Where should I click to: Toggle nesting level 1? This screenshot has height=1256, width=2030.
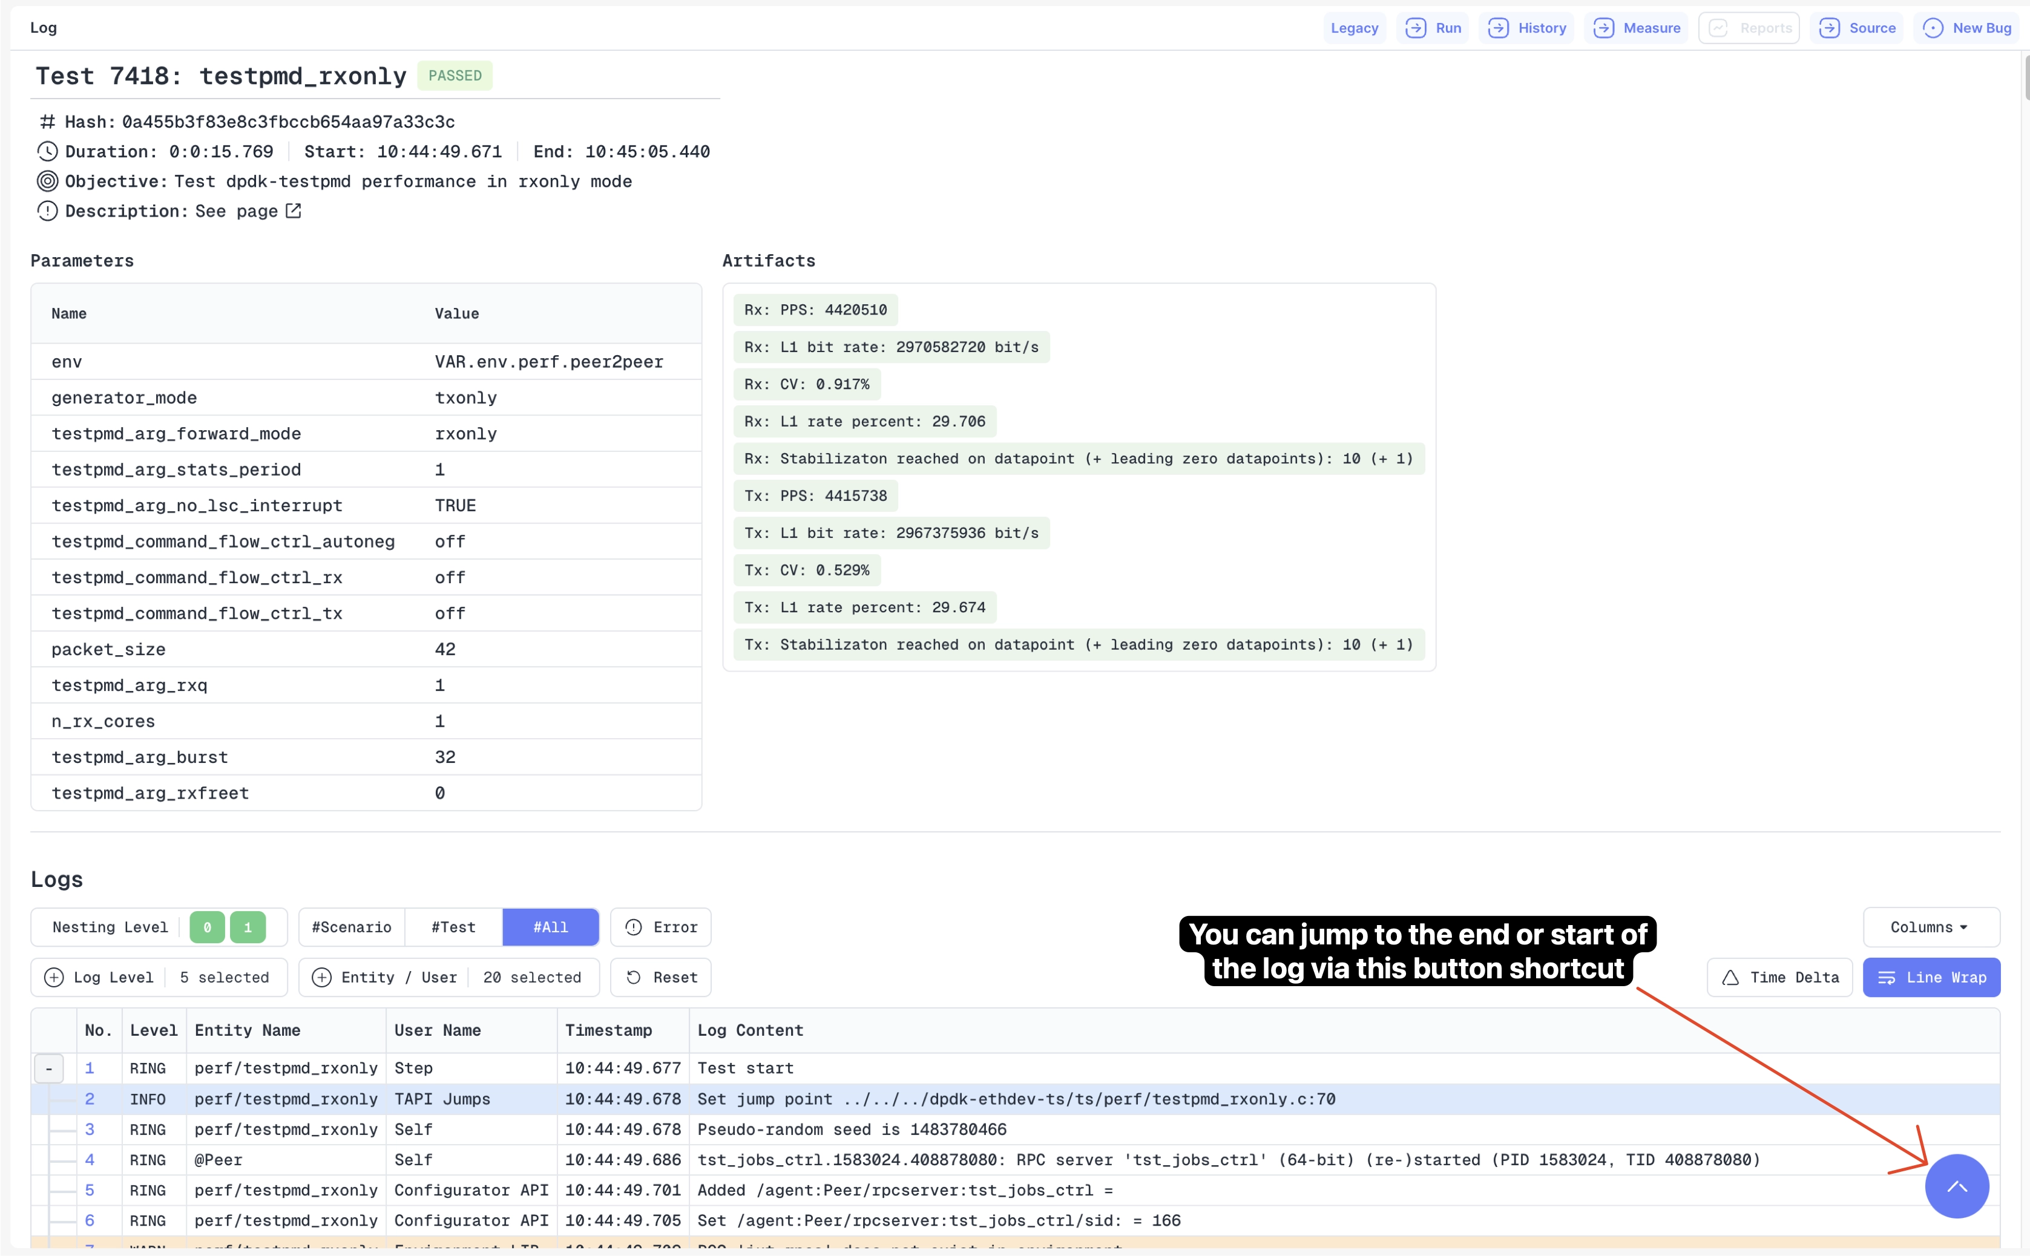click(x=248, y=927)
